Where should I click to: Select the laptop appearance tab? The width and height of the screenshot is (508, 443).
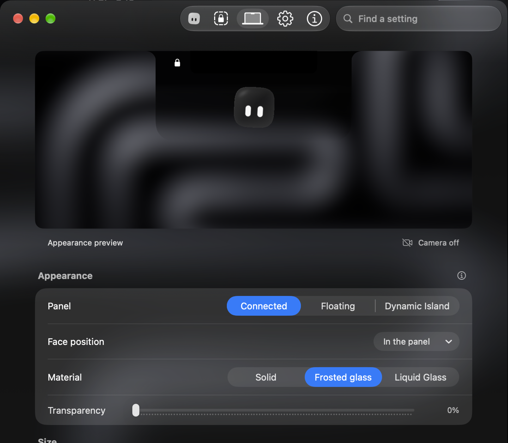253,19
